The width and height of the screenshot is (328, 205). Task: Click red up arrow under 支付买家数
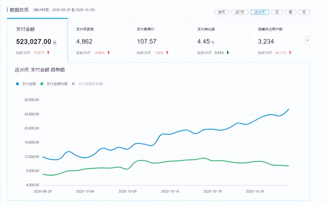click(108, 53)
